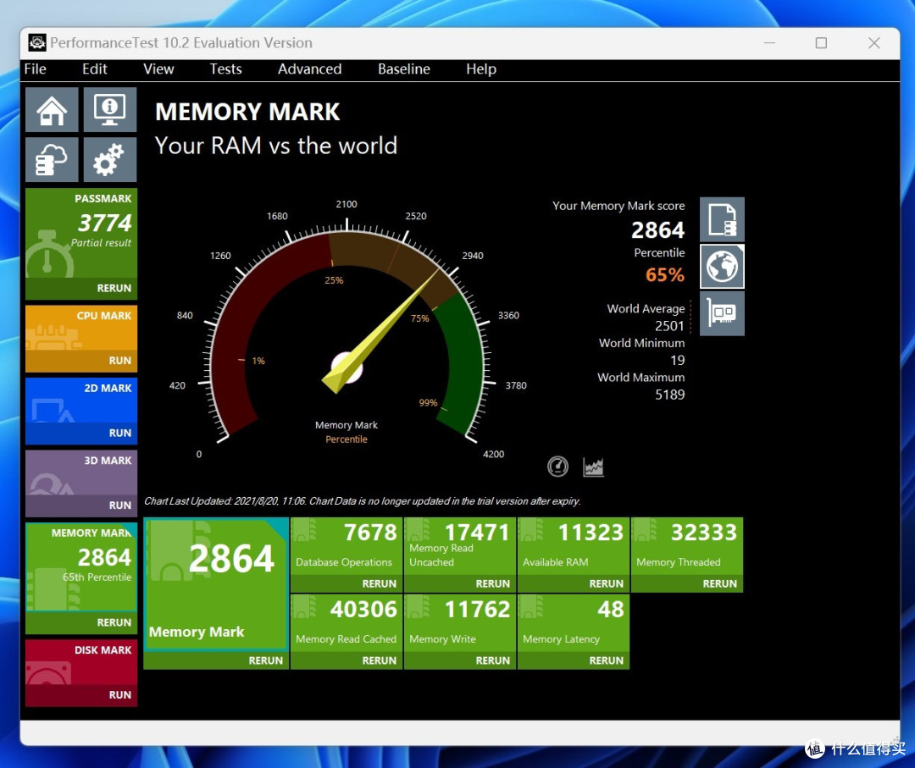Click the Memory Mark score 2864 value
Image resolution: width=915 pixels, height=768 pixels.
point(657,230)
